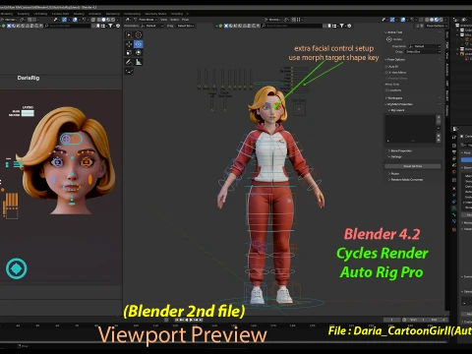The height and width of the screenshot is (354, 472).
Task: Click the search field in main viewport header
Action: tap(292, 26)
